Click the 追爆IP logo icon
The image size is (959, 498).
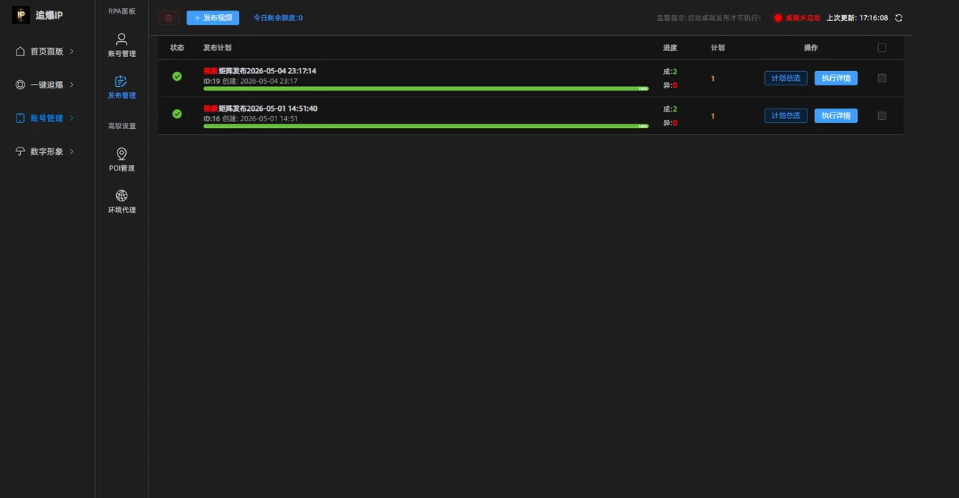[21, 15]
